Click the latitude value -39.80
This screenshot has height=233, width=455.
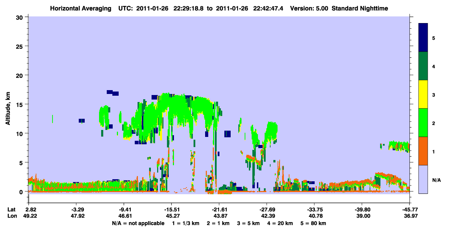tap(362, 210)
